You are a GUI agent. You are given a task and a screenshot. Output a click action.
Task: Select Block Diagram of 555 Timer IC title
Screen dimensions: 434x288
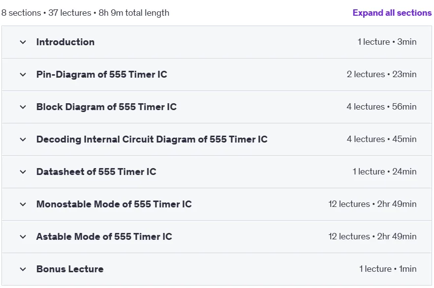tap(106, 107)
